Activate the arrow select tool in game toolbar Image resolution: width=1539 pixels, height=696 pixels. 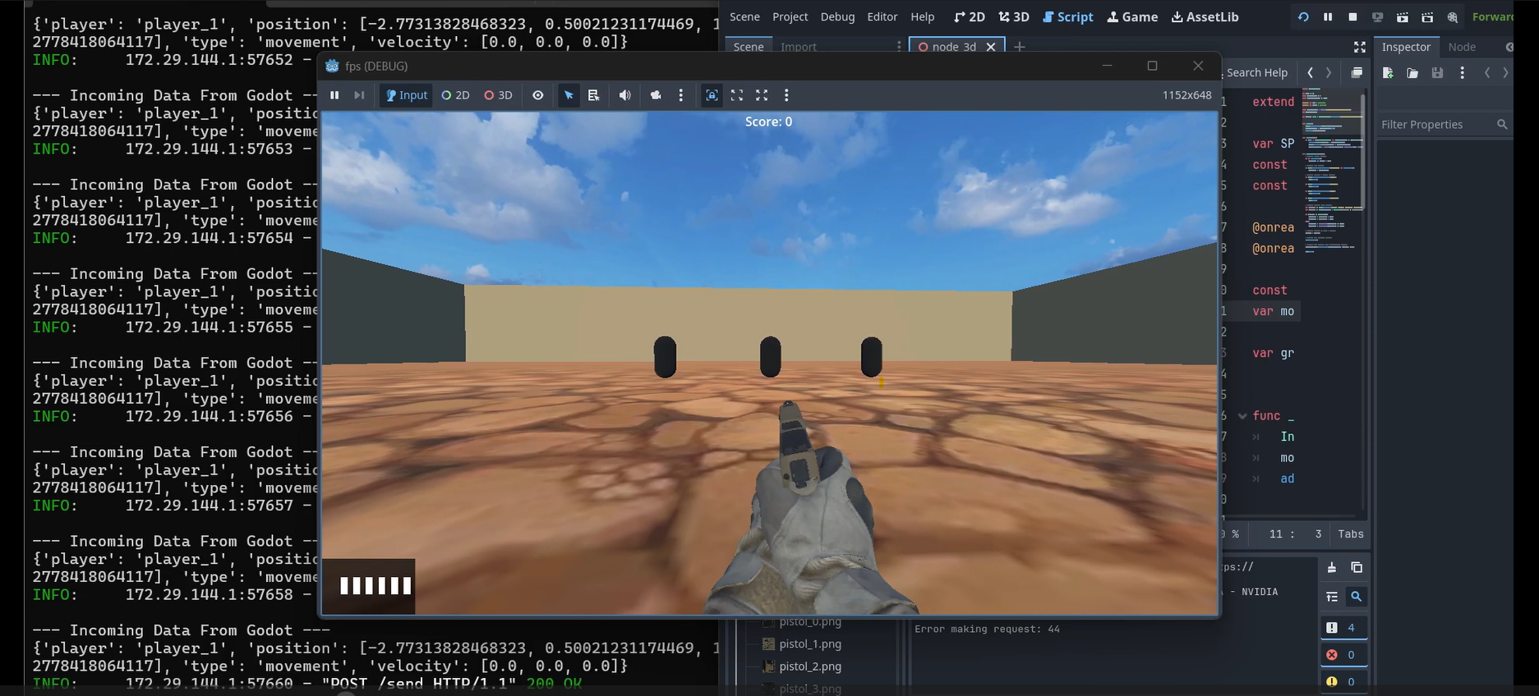click(569, 95)
